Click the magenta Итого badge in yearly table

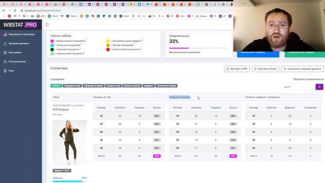click(x=157, y=156)
